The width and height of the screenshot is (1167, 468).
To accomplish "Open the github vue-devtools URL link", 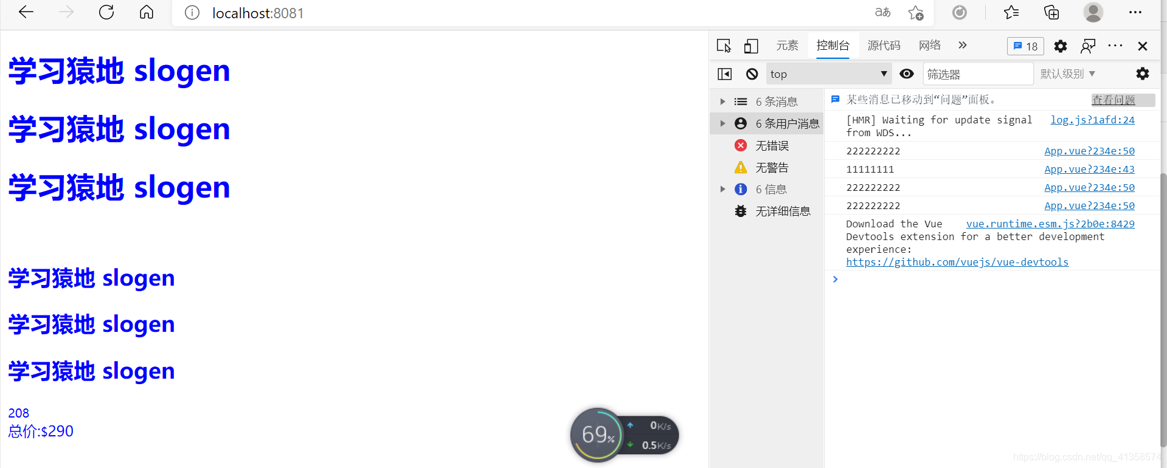I will (957, 262).
